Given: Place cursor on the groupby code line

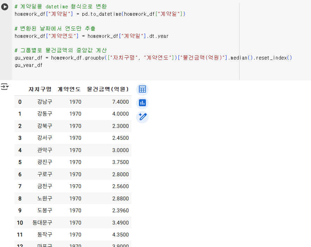Looking at the screenshot, I should pos(153,58).
